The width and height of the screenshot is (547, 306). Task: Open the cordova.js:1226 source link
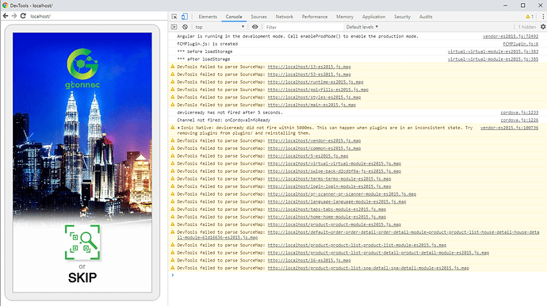tap(519, 120)
